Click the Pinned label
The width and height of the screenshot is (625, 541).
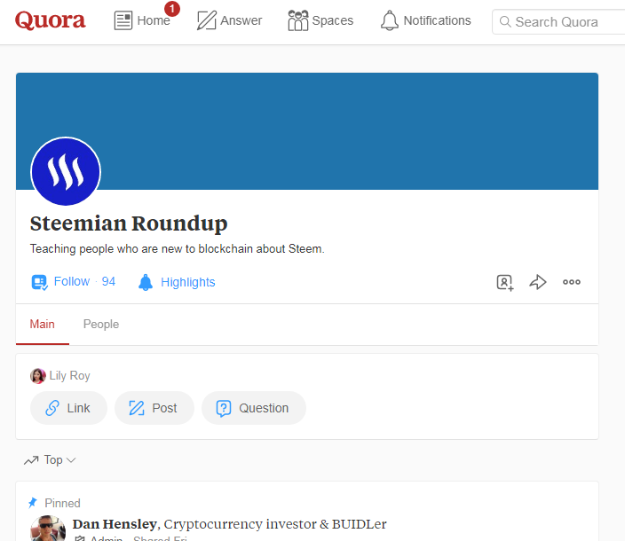62,503
